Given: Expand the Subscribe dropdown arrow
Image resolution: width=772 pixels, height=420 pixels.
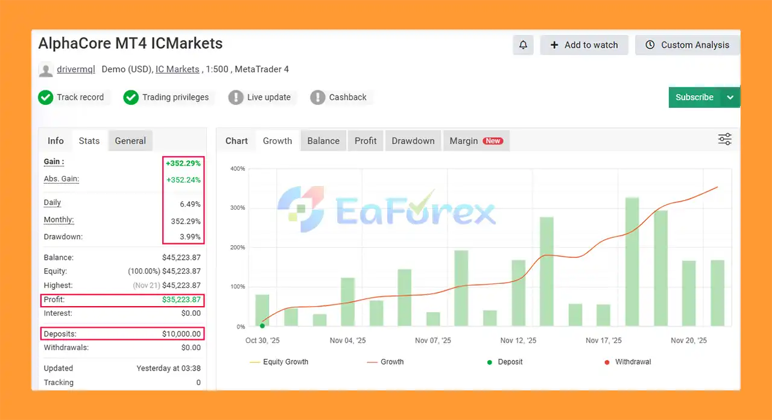Looking at the screenshot, I should [x=730, y=97].
